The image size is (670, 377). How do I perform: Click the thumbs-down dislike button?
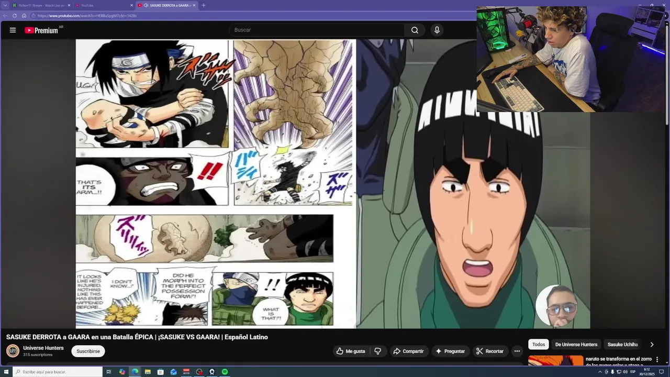[378, 351]
